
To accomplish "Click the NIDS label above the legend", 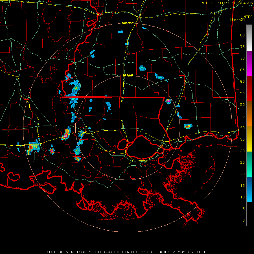I will (248, 17).
